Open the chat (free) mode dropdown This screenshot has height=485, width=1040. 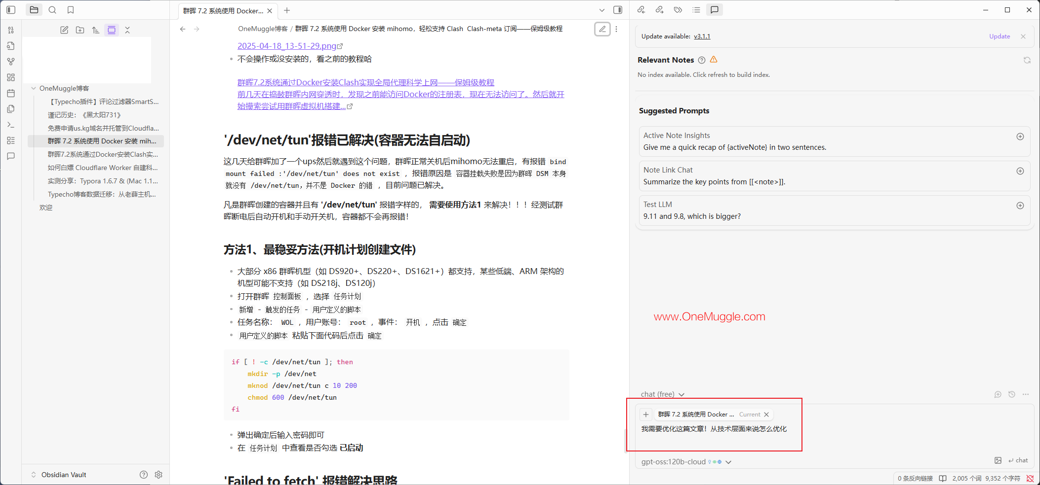pyautogui.click(x=662, y=394)
